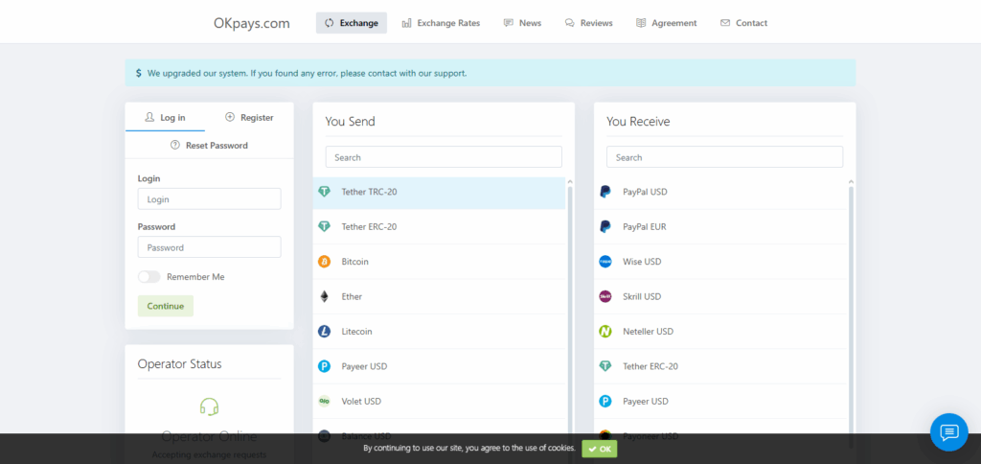Click the PayPal USD logo icon
The height and width of the screenshot is (464, 981).
pyautogui.click(x=605, y=192)
